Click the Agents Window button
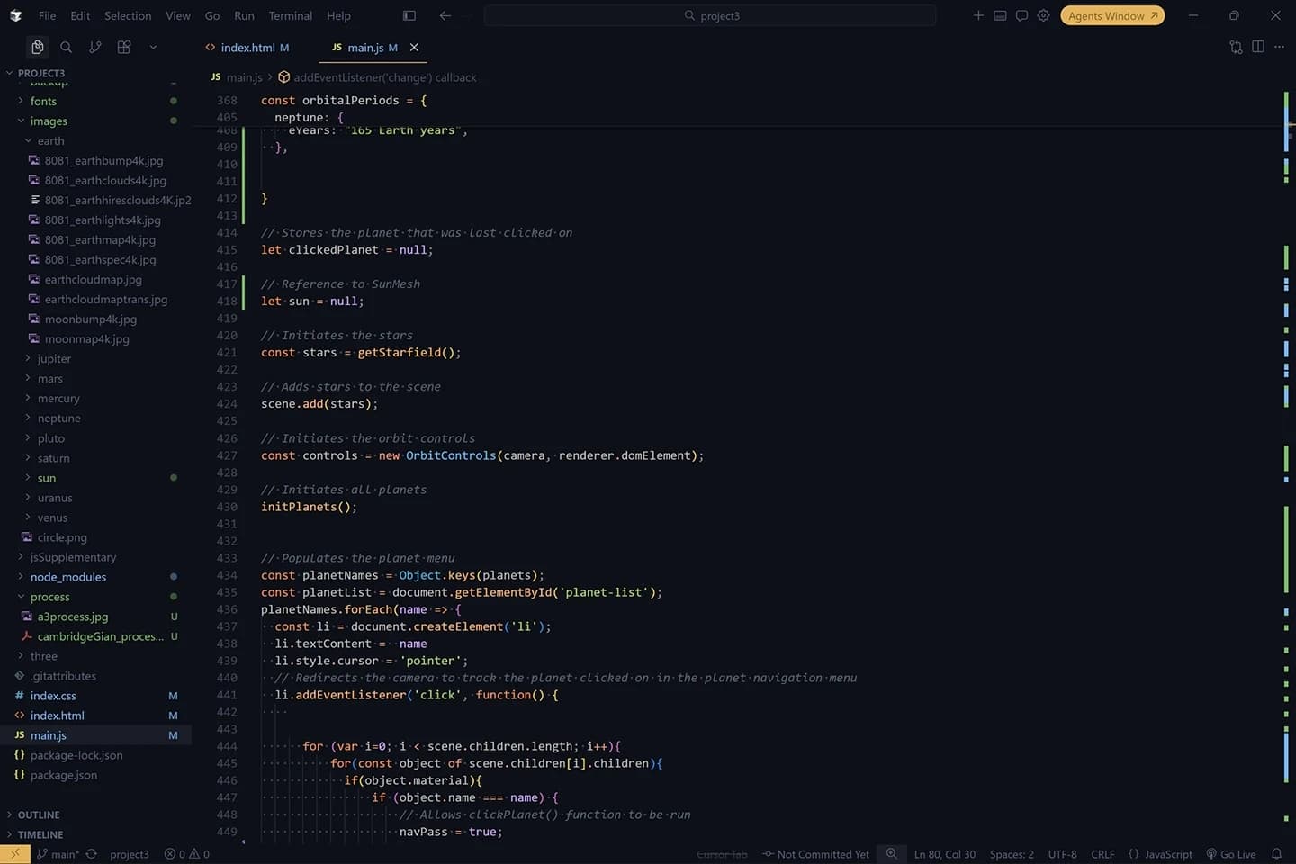 tap(1112, 15)
